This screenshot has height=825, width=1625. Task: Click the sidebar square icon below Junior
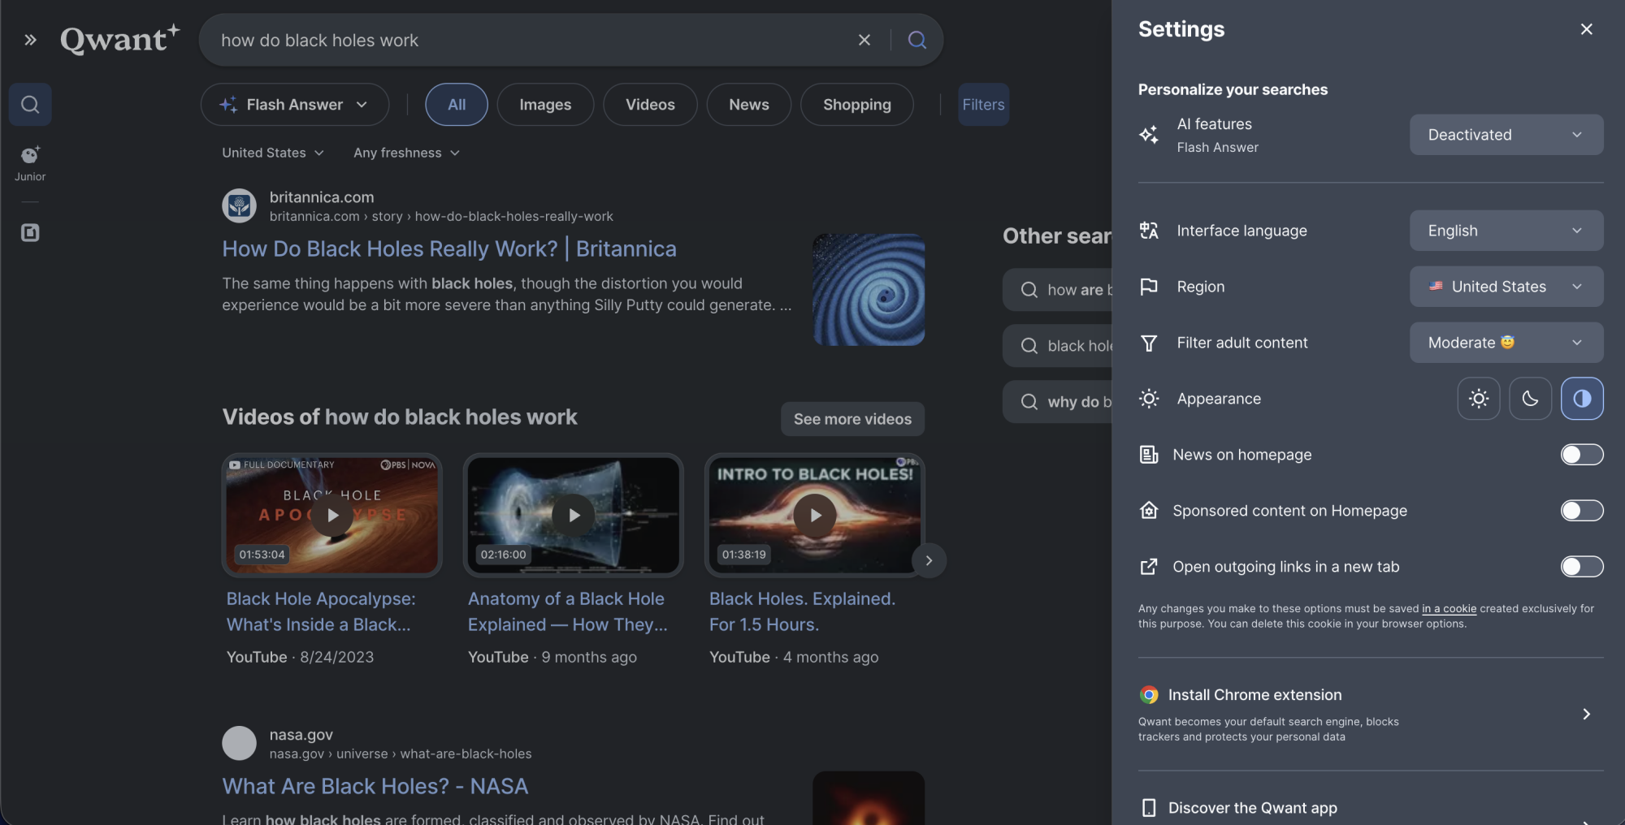pyautogui.click(x=30, y=233)
